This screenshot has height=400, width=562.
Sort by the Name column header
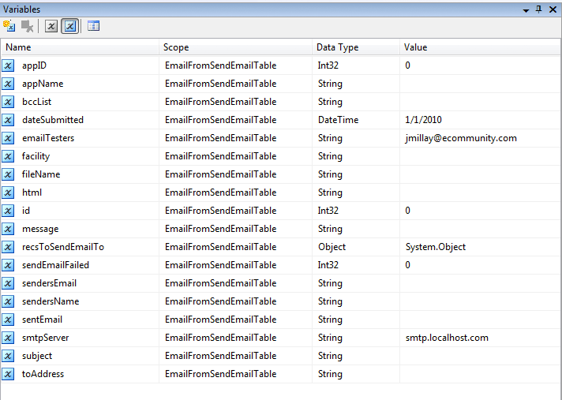pos(79,47)
